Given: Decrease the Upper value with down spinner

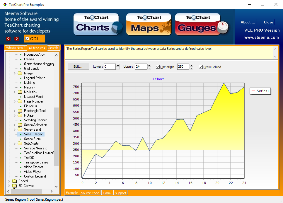Looking at the screenshot, I should [x=149, y=68].
